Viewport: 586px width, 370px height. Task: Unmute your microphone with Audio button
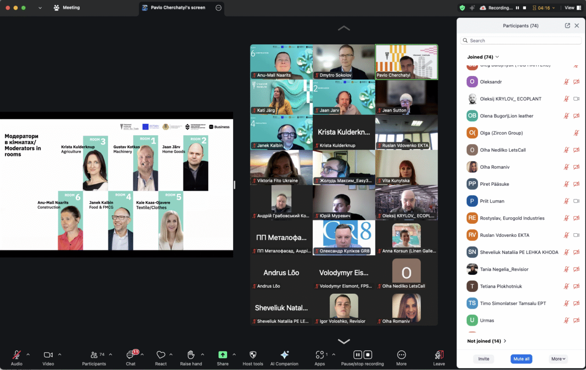(x=16, y=355)
